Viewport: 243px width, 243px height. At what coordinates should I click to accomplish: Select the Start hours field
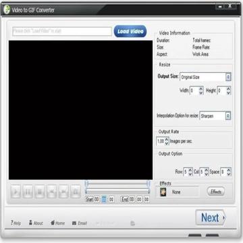click(x=97, y=199)
